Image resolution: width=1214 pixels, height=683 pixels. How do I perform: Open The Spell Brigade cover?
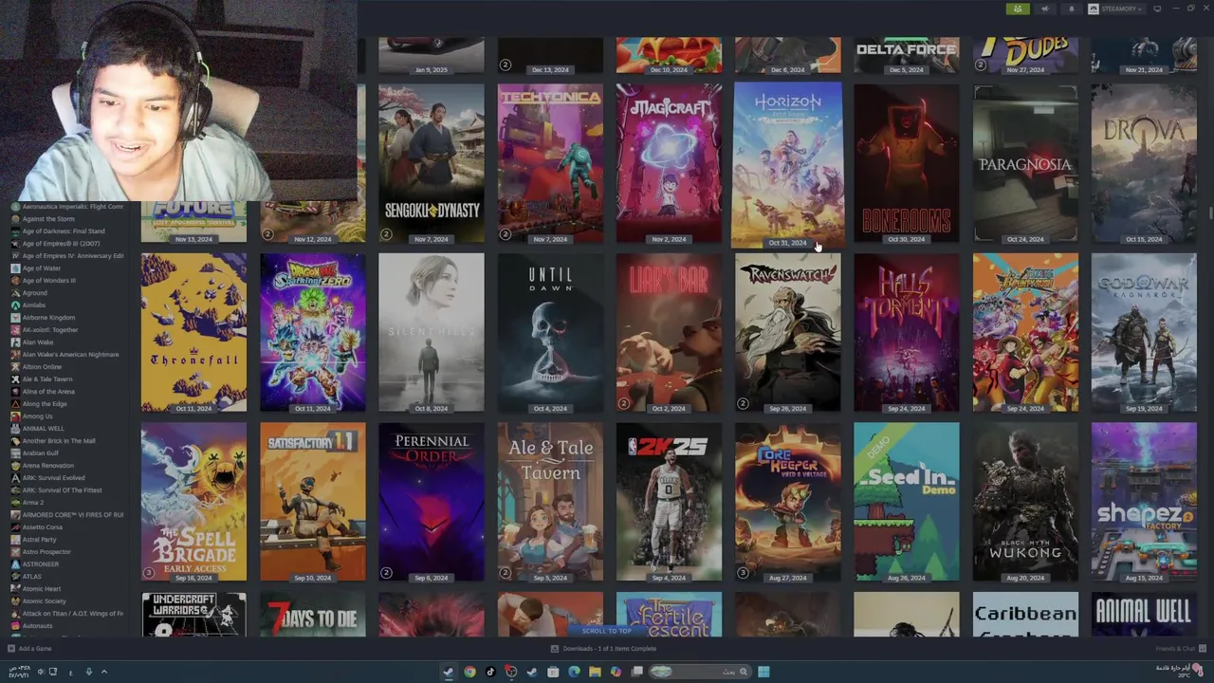[193, 502]
